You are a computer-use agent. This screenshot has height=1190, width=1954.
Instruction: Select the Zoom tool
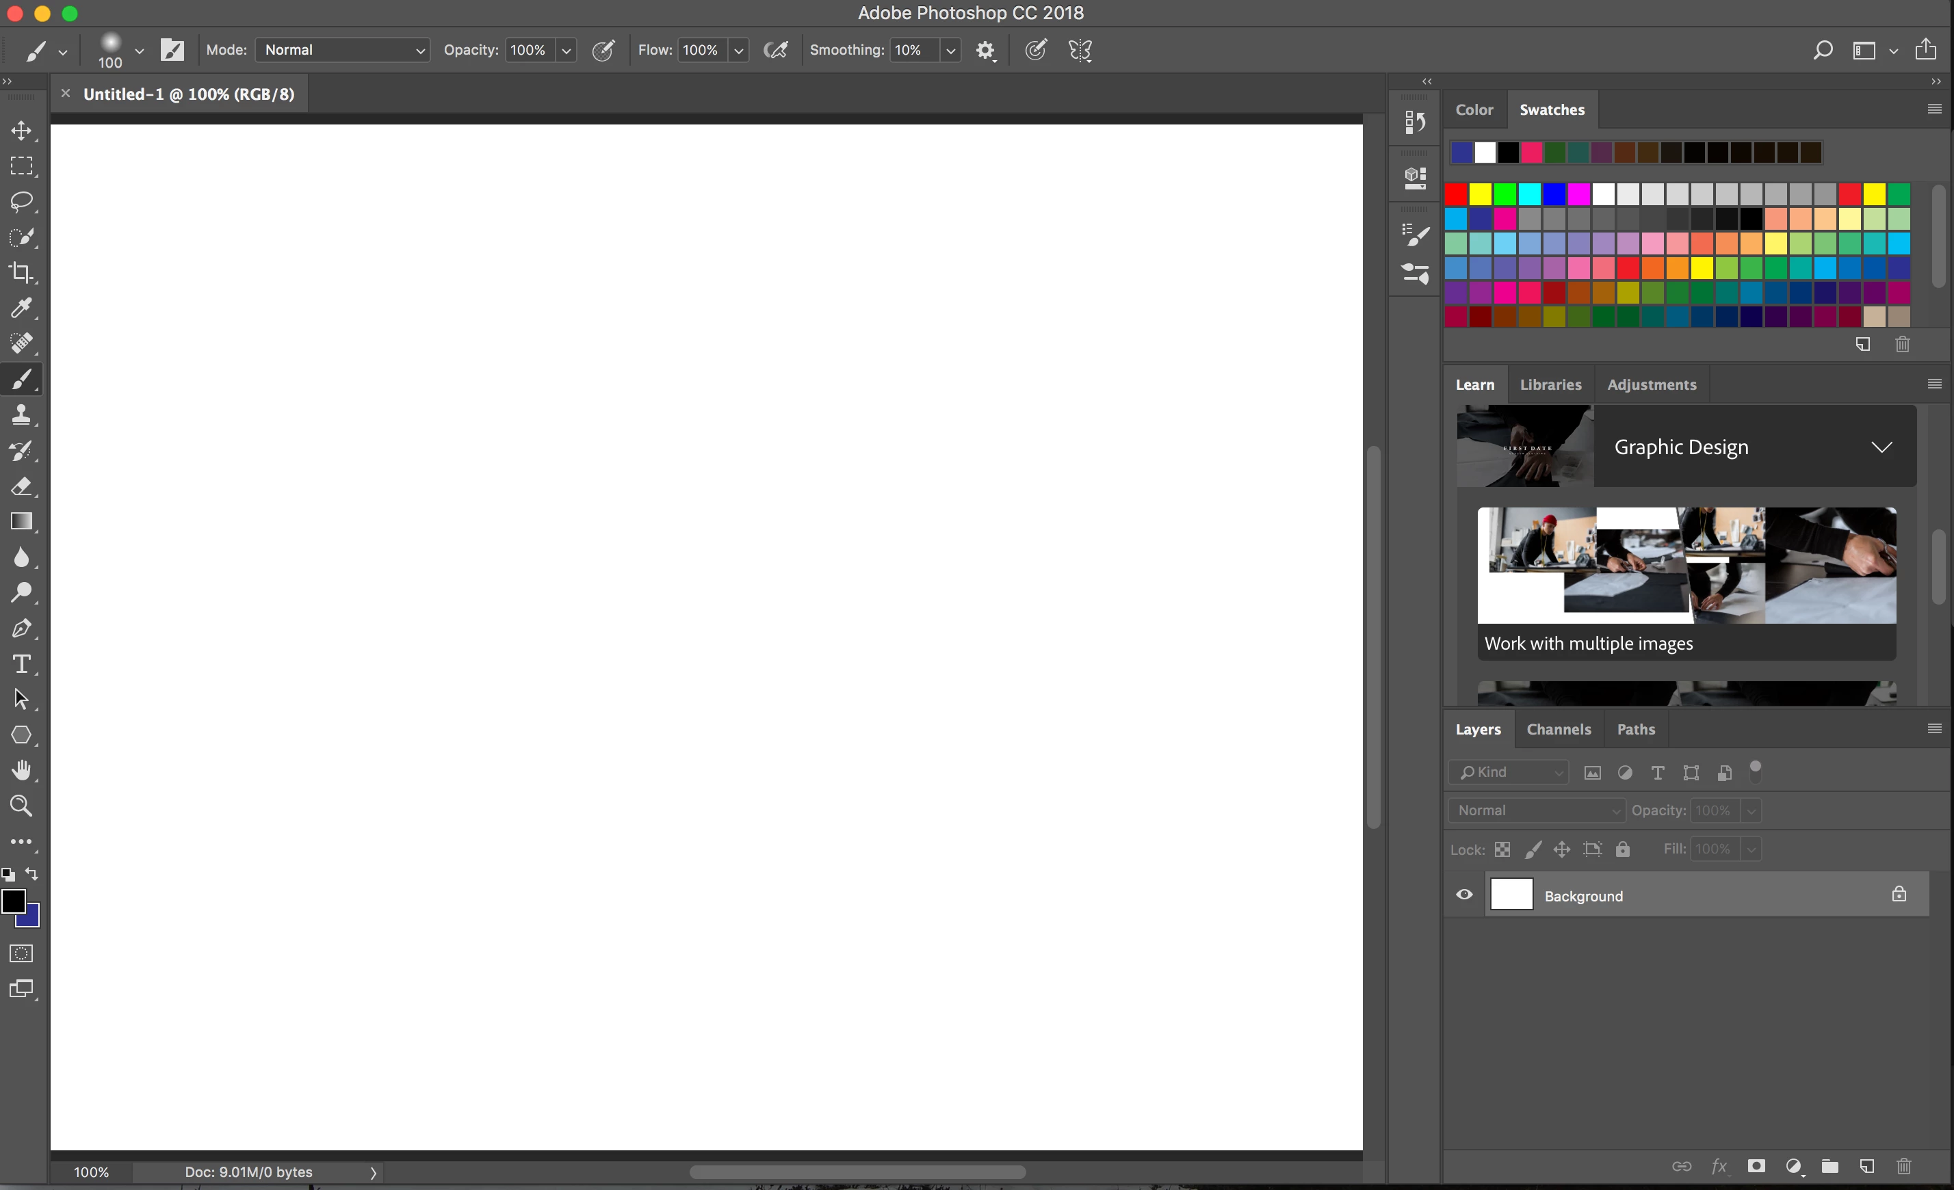click(21, 806)
